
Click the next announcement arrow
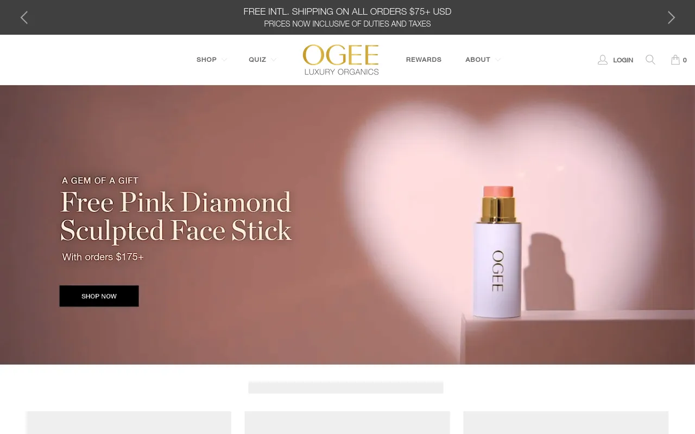tap(671, 17)
